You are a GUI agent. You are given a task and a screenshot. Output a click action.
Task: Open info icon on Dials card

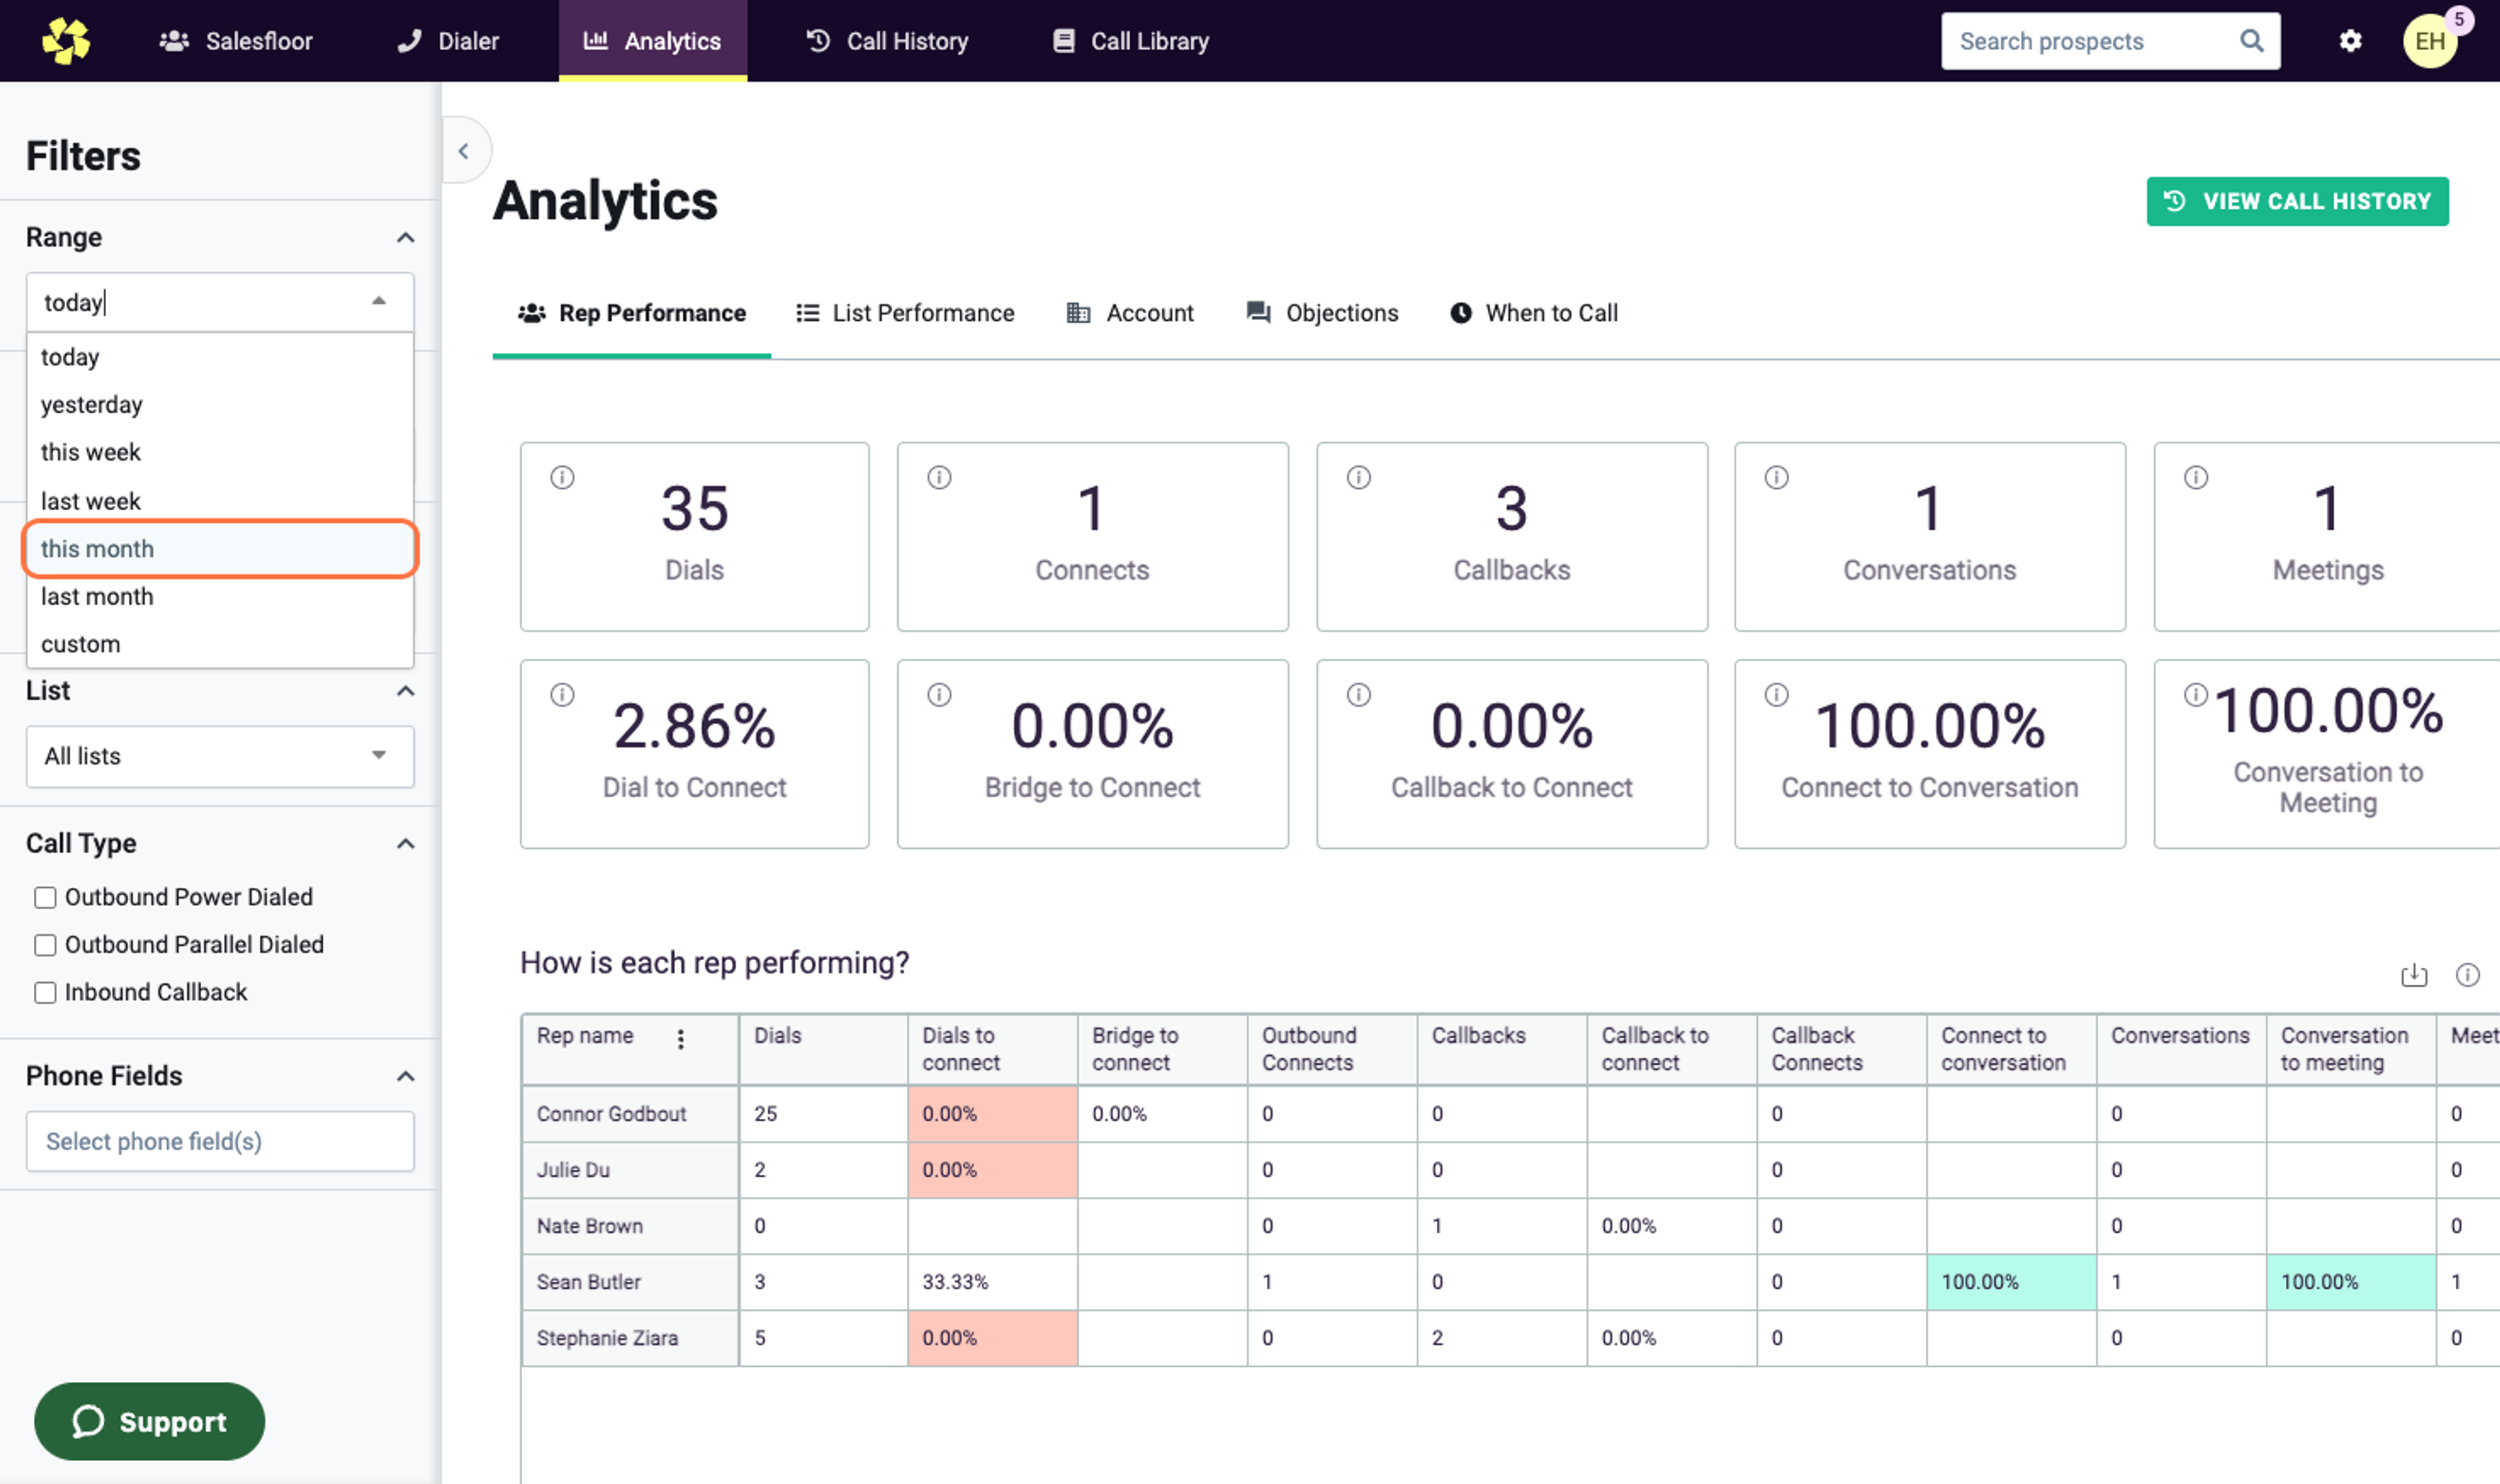pyautogui.click(x=562, y=477)
